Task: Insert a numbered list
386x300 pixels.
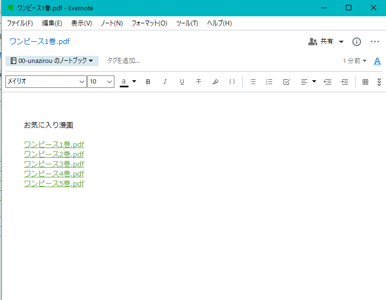Action: point(269,81)
